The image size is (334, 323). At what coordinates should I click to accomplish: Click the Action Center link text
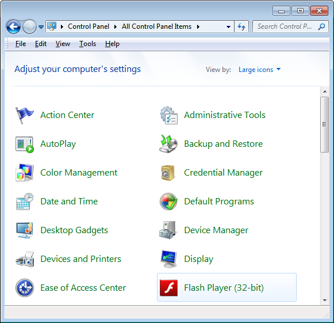click(67, 115)
